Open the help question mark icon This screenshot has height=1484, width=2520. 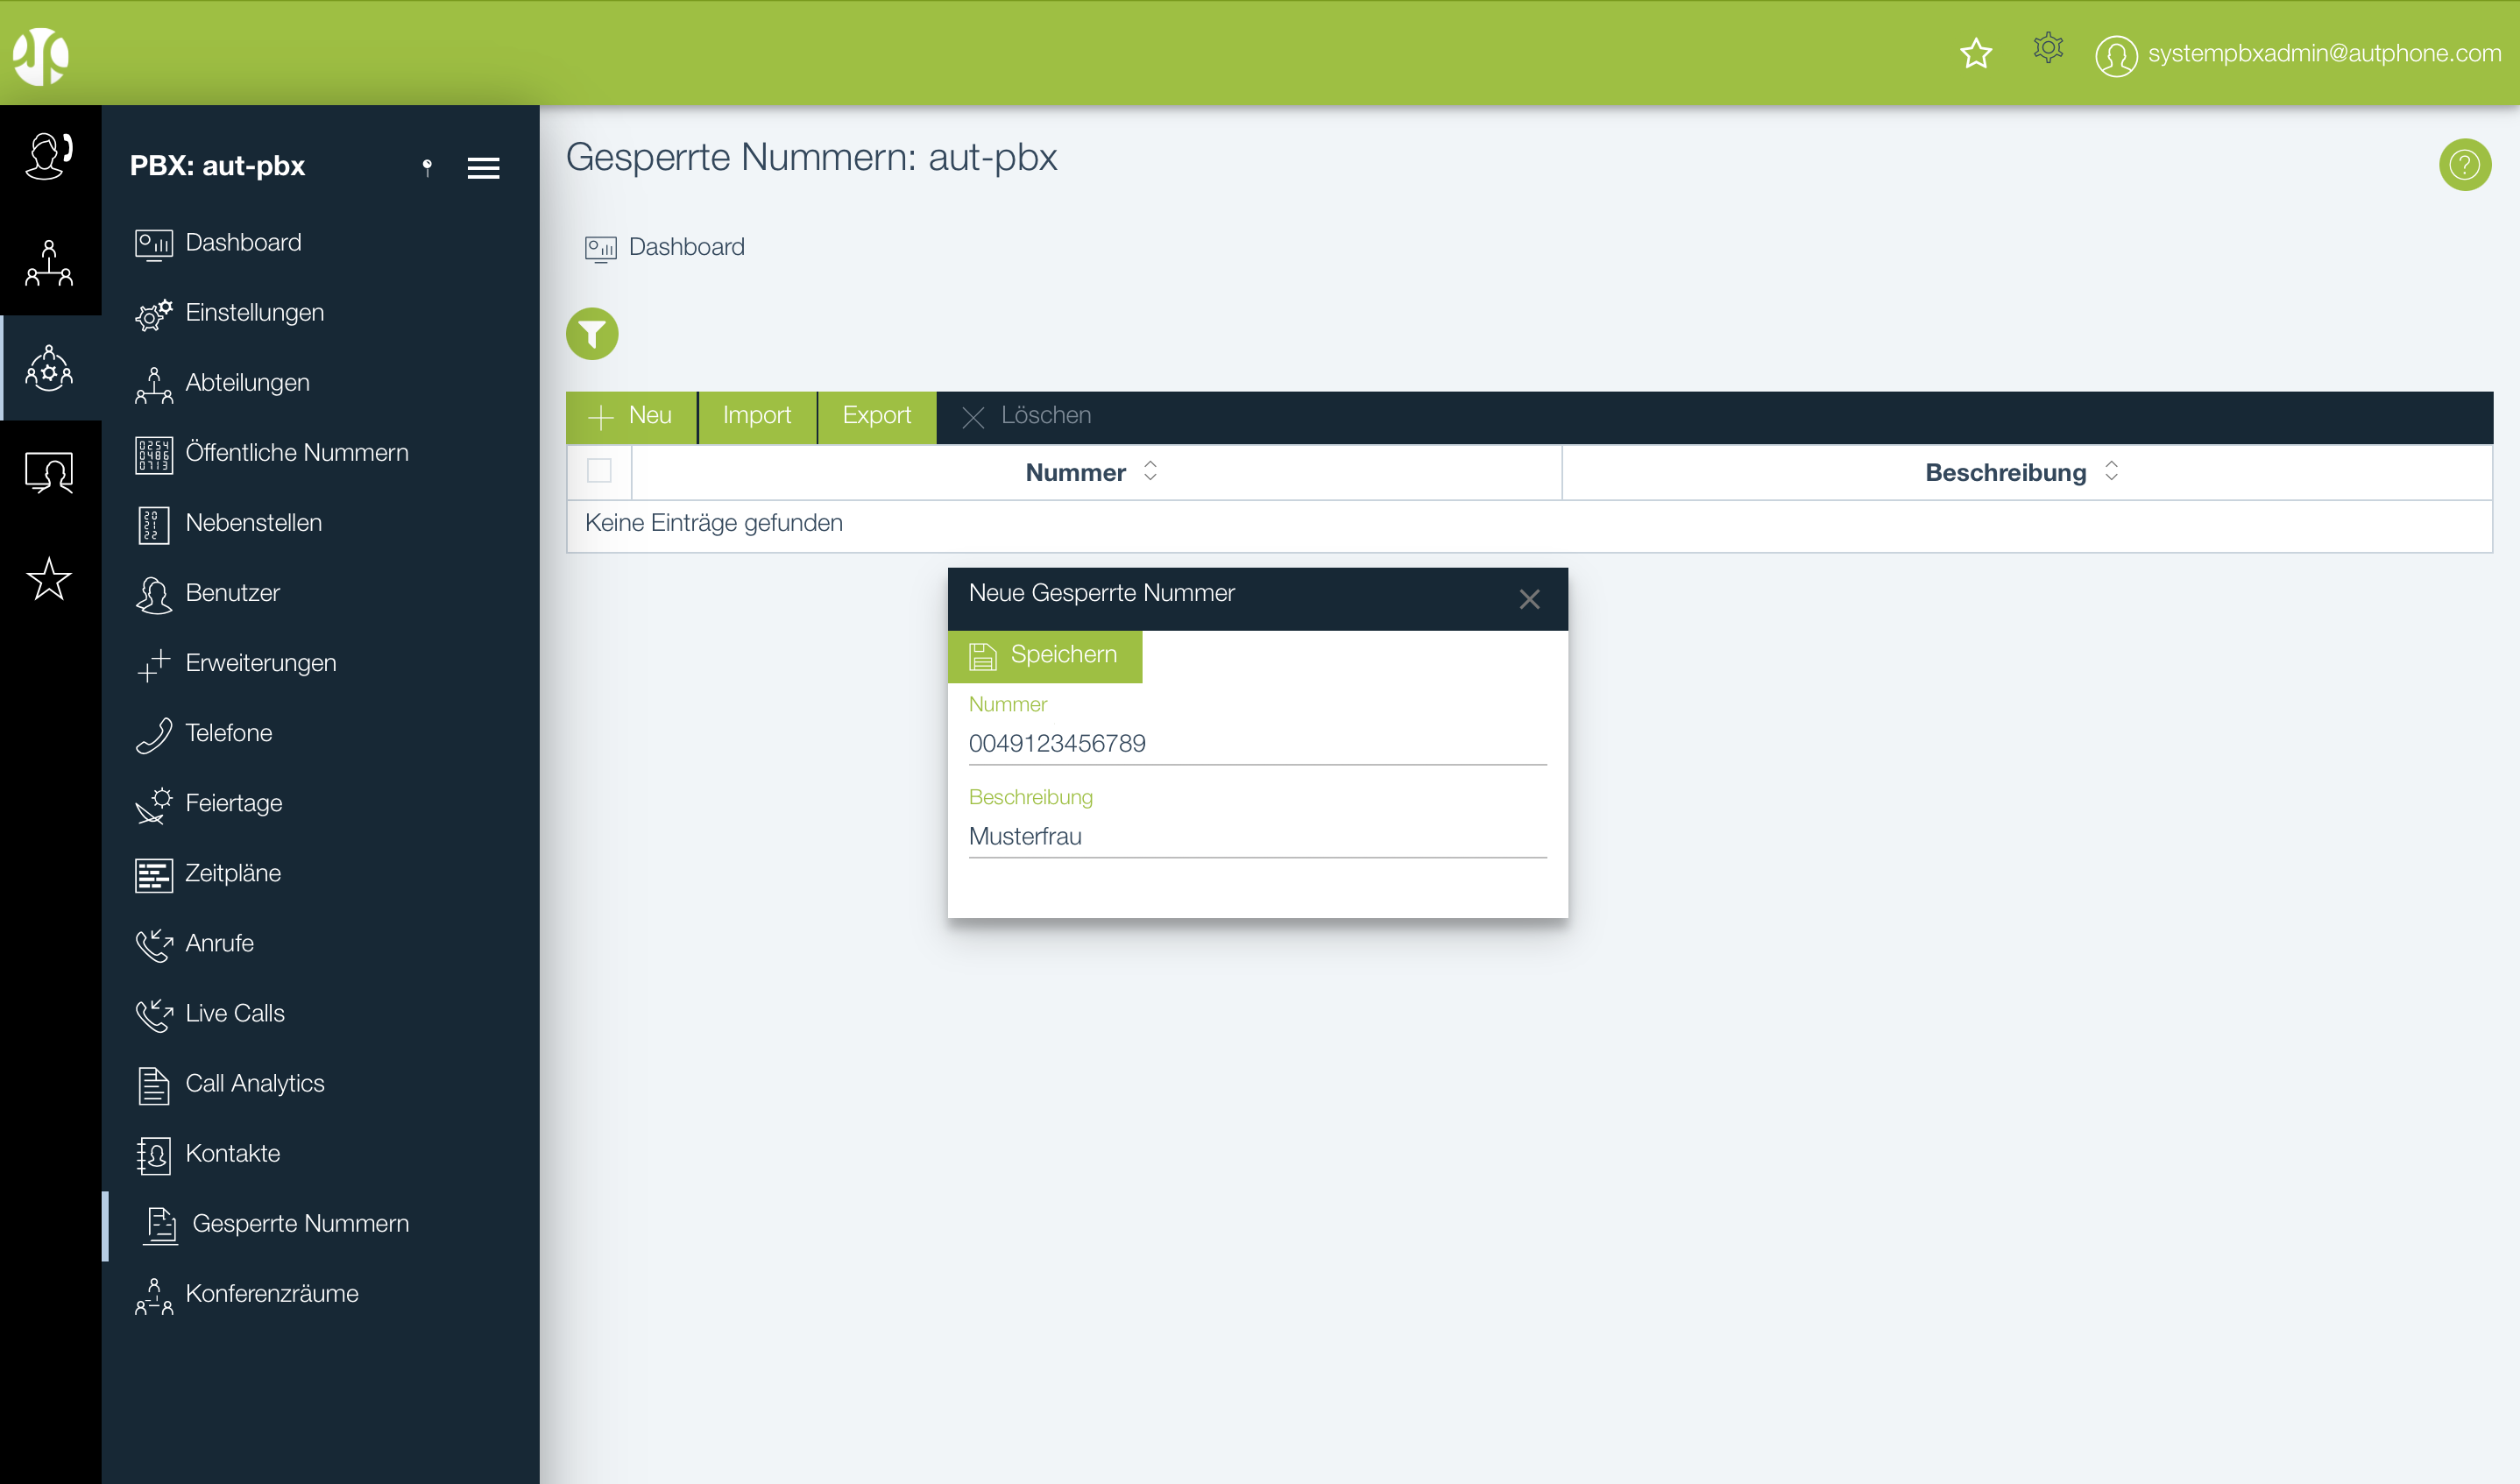2464,164
